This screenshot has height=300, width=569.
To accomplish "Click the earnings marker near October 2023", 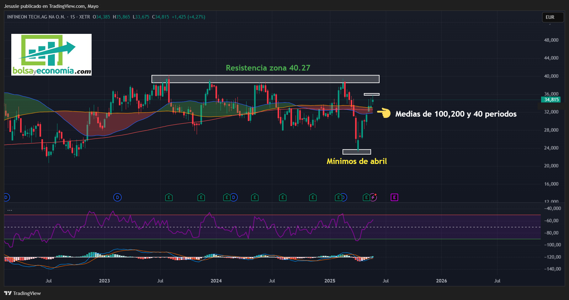I will click(x=201, y=197).
